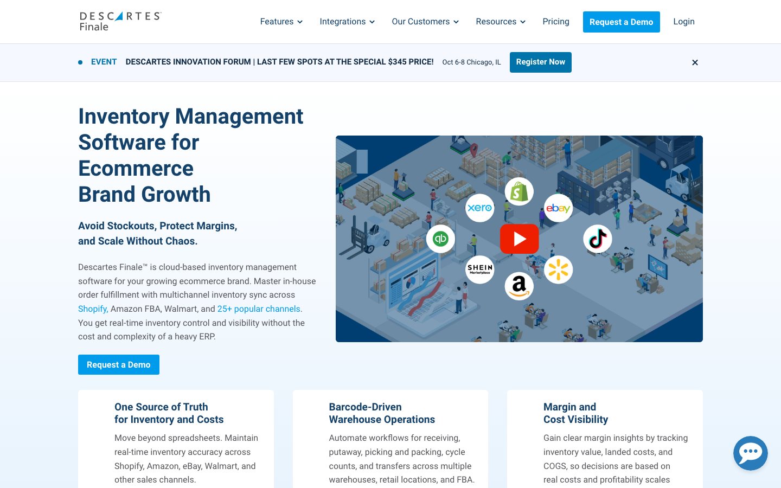Image resolution: width=781 pixels, height=488 pixels.
Task: Click the Amazon logo icon
Action: click(519, 286)
